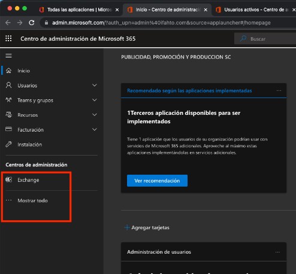The image size is (296, 274).
Task: Click the Teams y grupos icon
Action: click(8, 100)
